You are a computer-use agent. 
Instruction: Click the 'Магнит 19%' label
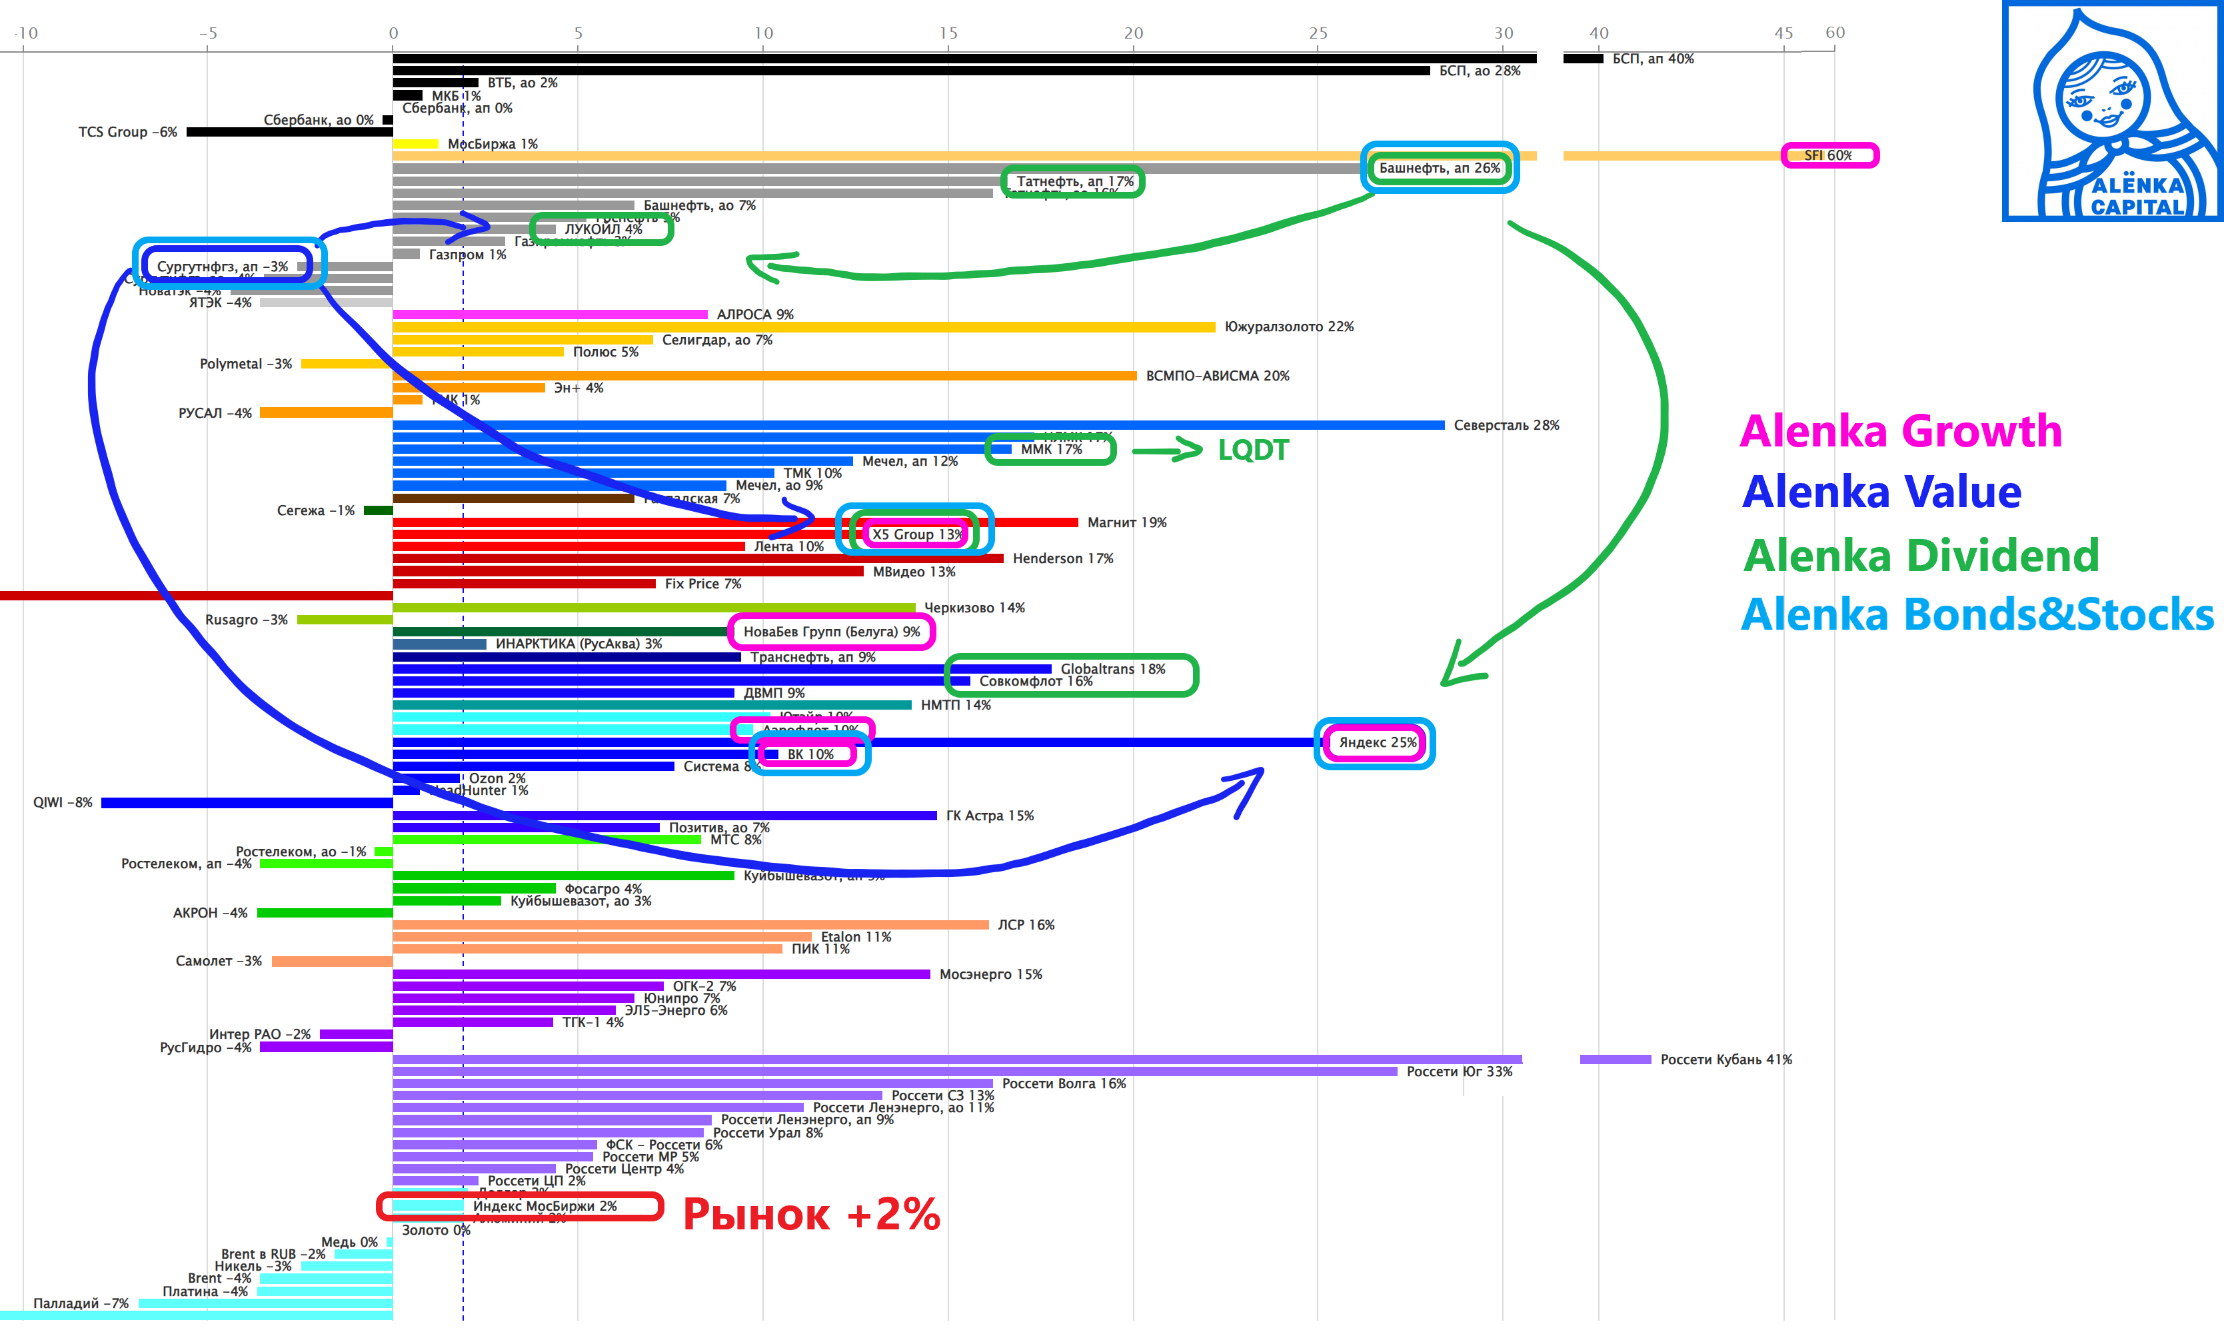click(x=1127, y=522)
